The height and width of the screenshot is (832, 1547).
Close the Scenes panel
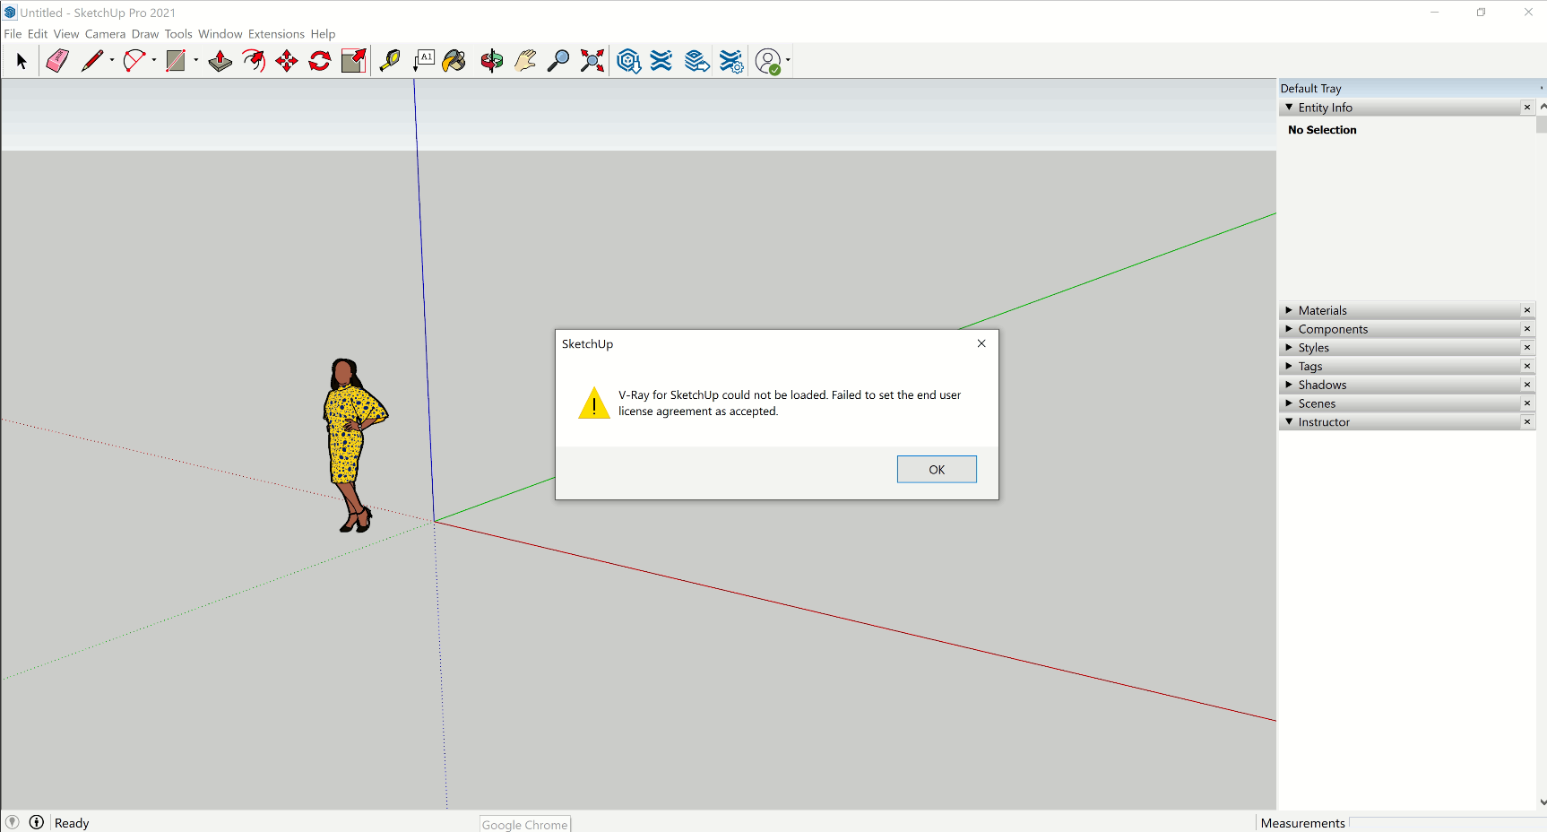1527,403
